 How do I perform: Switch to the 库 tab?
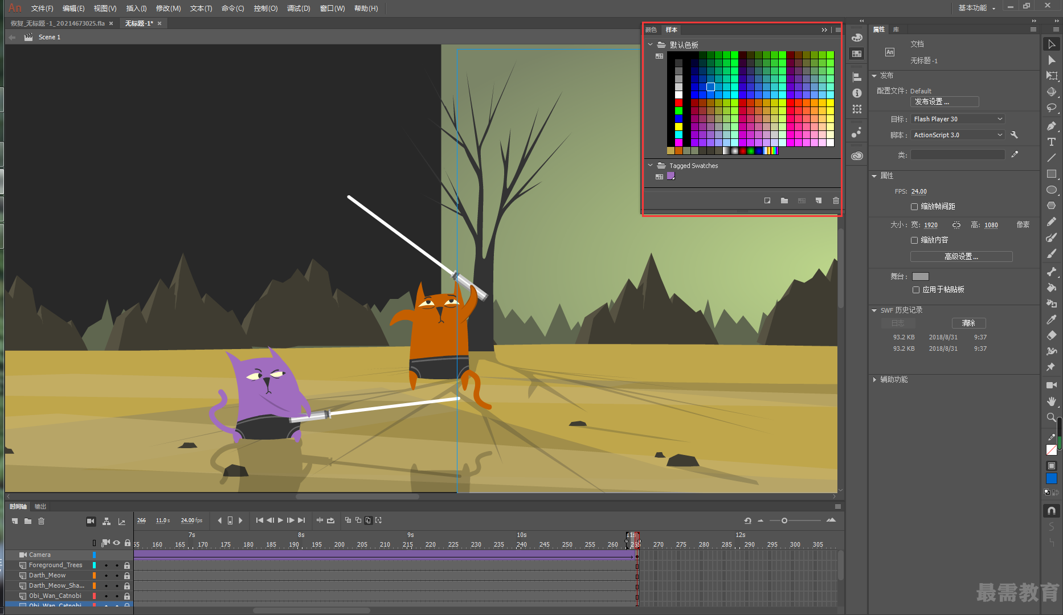coord(896,29)
